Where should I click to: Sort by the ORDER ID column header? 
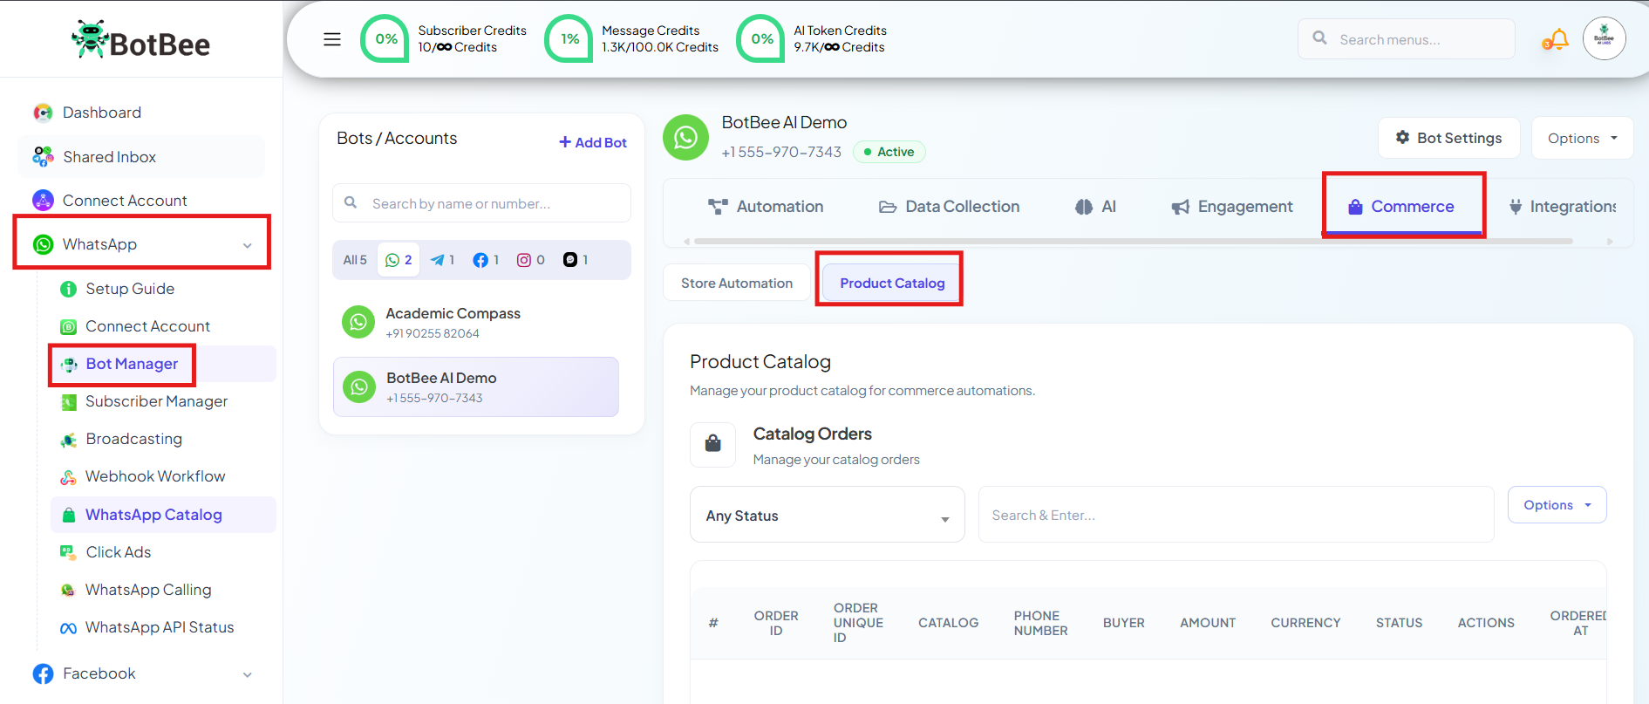pyautogui.click(x=776, y=623)
